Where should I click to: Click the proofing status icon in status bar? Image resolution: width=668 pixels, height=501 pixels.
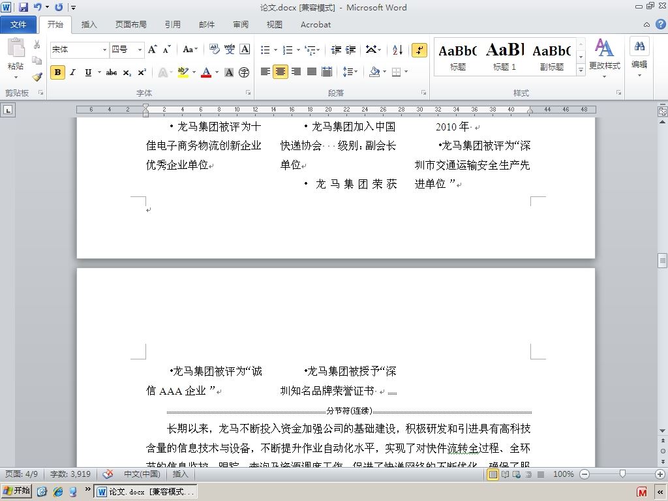pos(108,474)
